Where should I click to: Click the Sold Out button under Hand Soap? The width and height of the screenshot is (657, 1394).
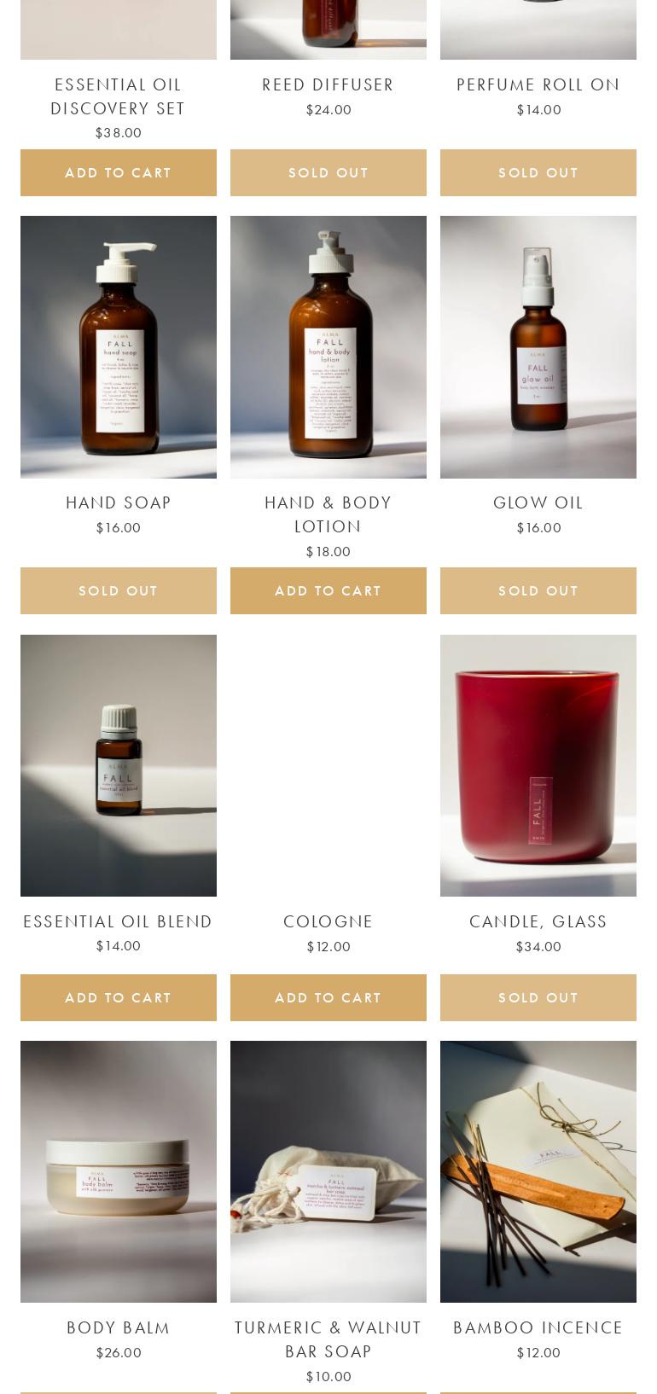click(x=119, y=590)
